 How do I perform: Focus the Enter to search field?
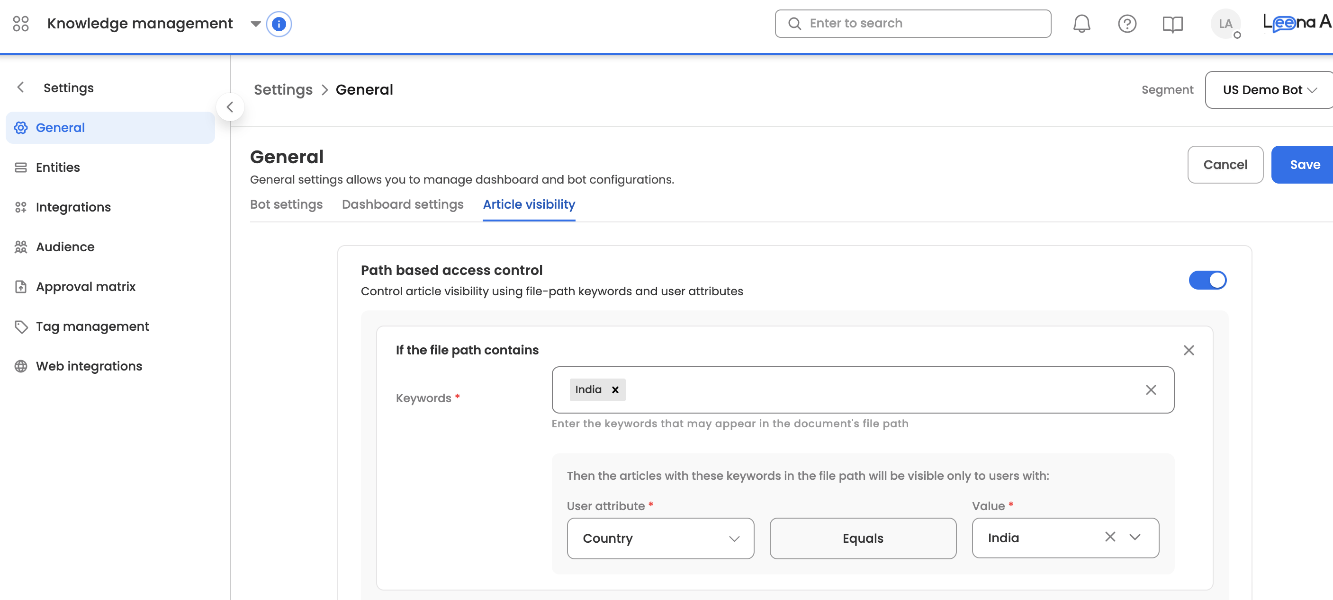(913, 23)
